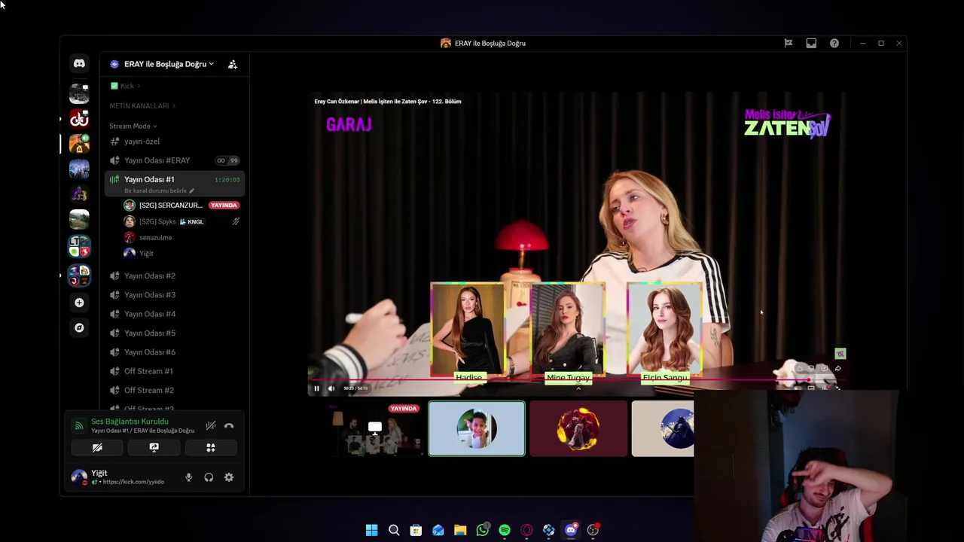Viewport: 964px width, 542px height.
Task: Click the voice connection signal icon
Action: [79, 425]
